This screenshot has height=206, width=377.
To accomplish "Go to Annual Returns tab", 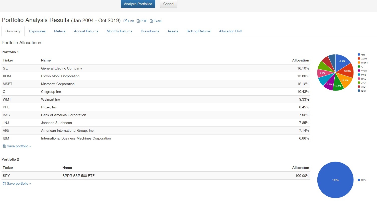I will pyautogui.click(x=86, y=31).
